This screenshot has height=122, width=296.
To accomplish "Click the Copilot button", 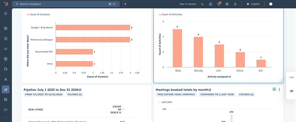I will (253, 4).
